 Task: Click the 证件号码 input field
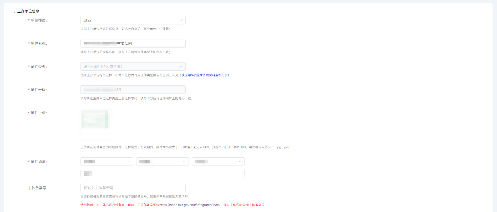click(x=133, y=90)
